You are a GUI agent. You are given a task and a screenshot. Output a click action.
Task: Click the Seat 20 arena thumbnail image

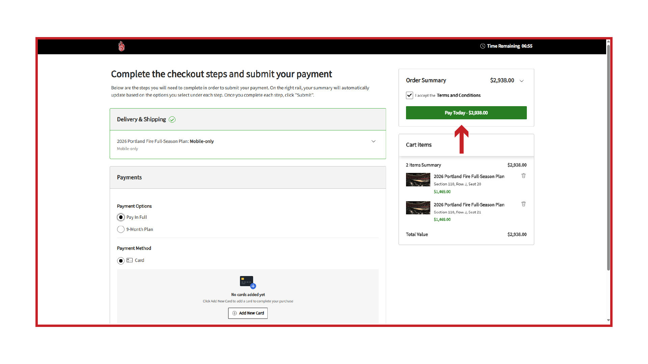tap(418, 180)
